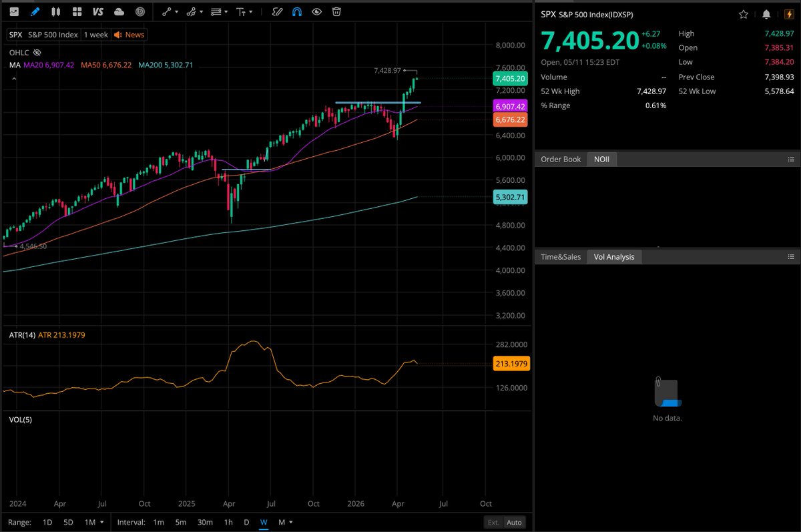Image resolution: width=801 pixels, height=532 pixels.
Task: Toggle visibility of all drawings eye icon
Action: coord(317,11)
